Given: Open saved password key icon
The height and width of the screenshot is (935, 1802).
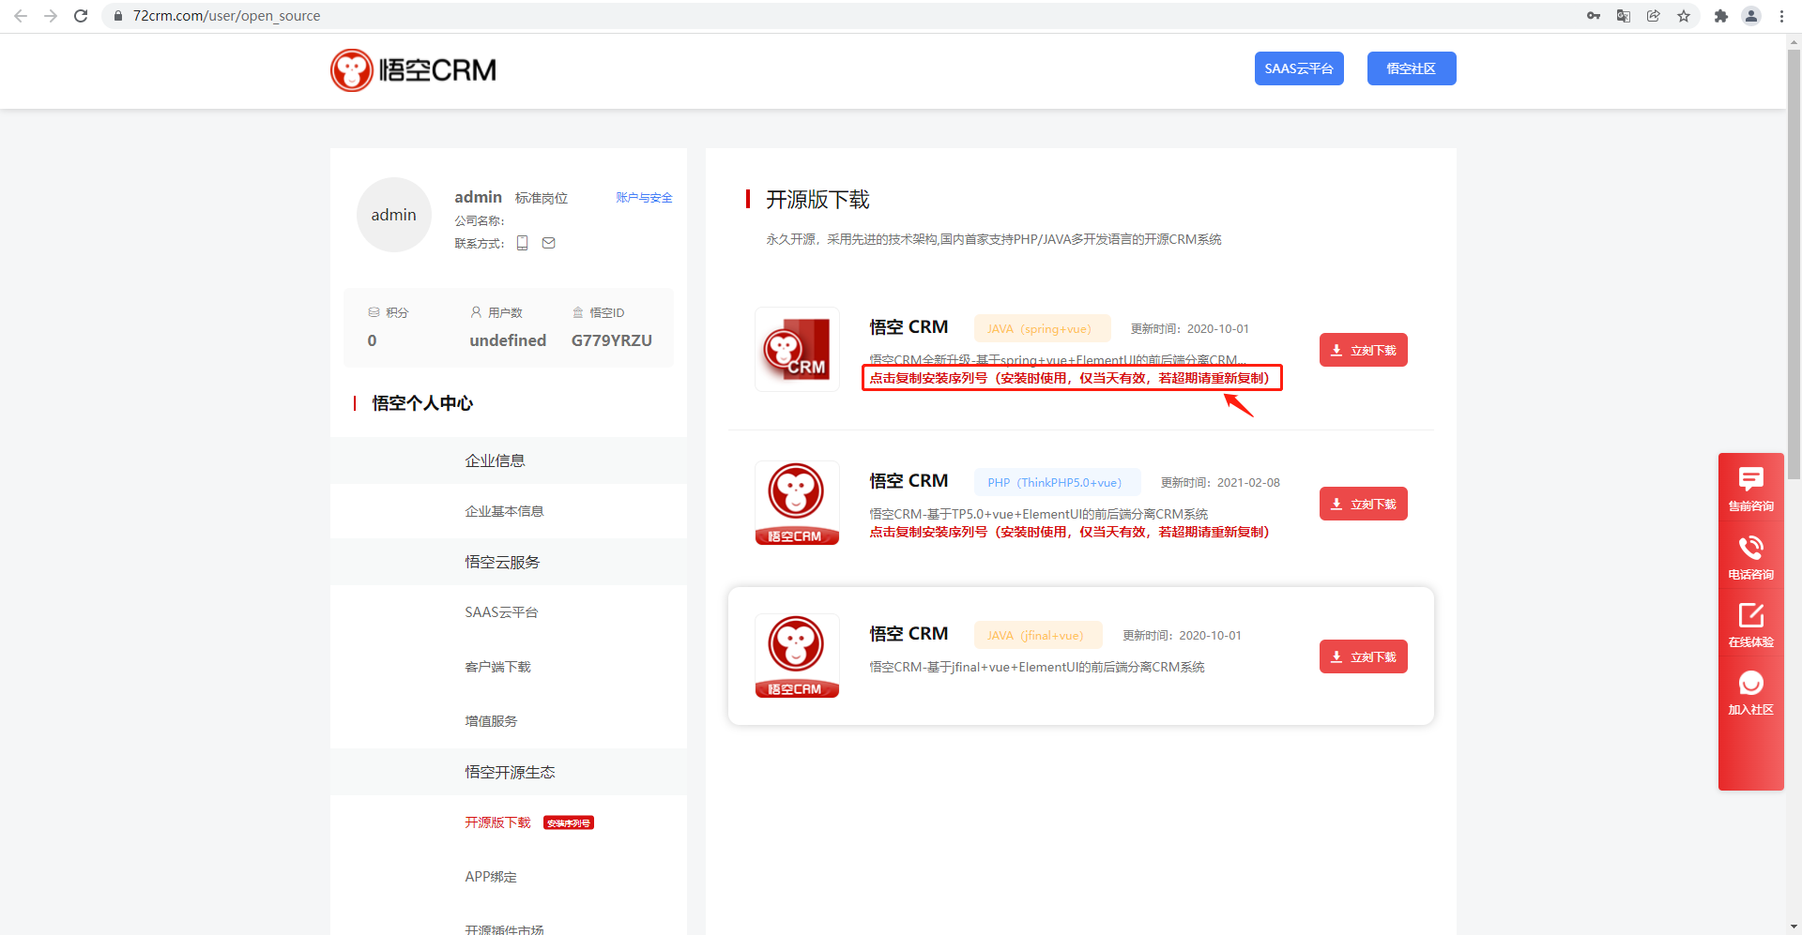Looking at the screenshot, I should pos(1594,16).
